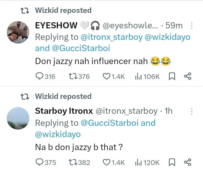Open EYESHOW's profile picture

click(18, 32)
